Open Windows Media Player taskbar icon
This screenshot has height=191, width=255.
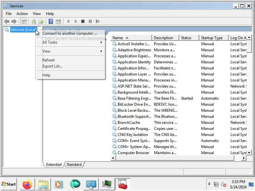tap(59, 184)
